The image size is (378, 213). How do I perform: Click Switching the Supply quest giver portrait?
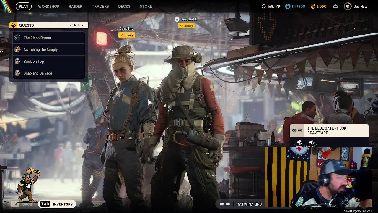tap(17, 49)
